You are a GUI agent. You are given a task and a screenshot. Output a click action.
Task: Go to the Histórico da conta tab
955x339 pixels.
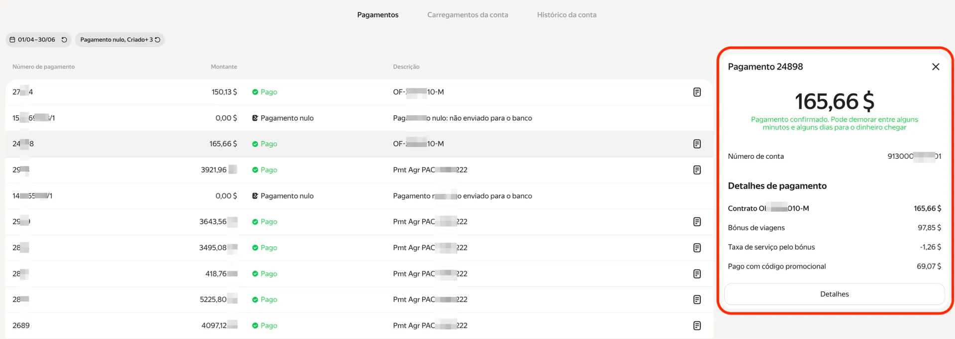(x=567, y=15)
